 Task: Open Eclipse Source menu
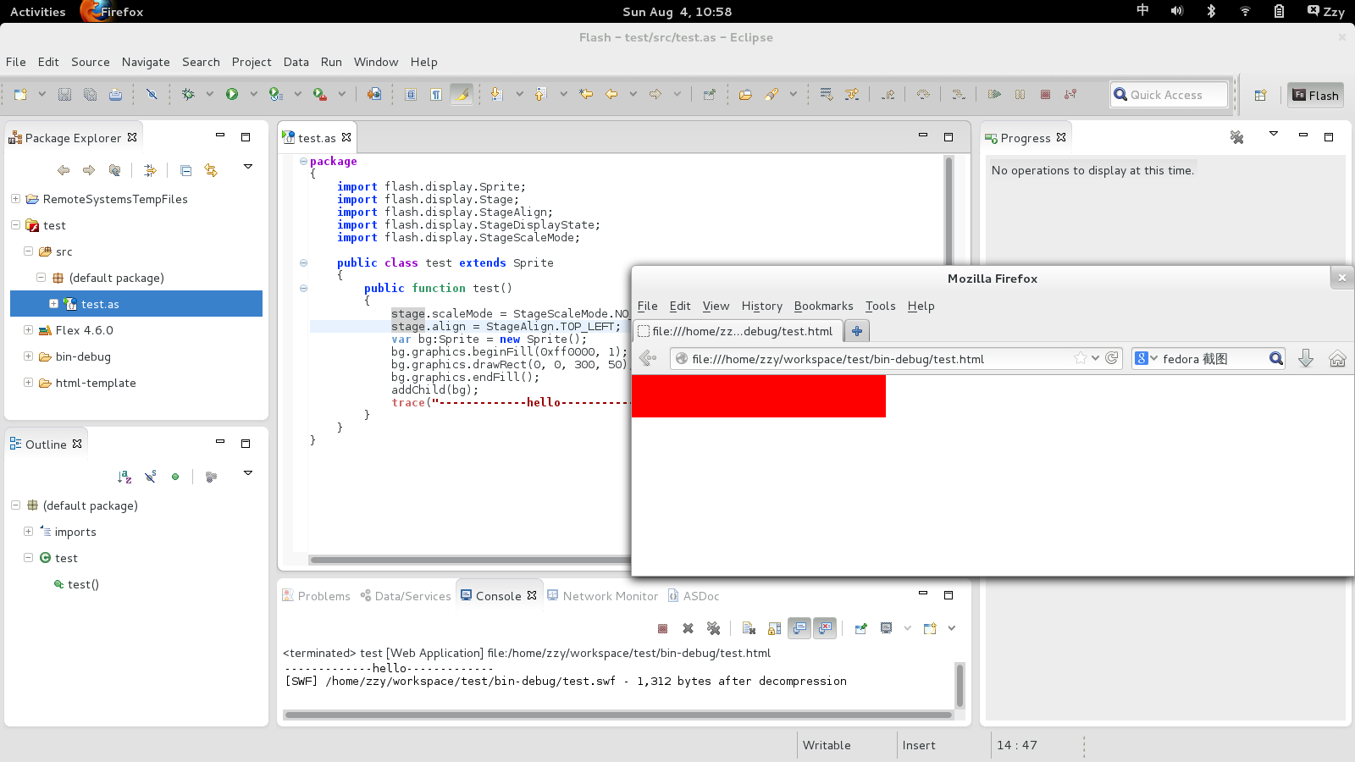(91, 62)
